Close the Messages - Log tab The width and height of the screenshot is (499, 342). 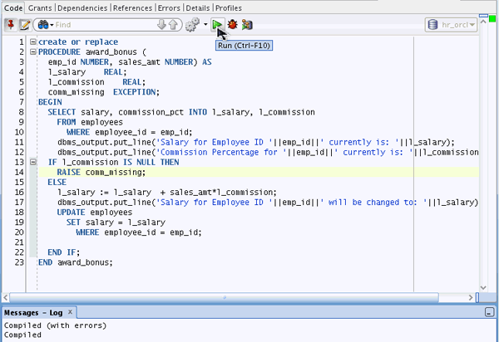[x=71, y=312]
